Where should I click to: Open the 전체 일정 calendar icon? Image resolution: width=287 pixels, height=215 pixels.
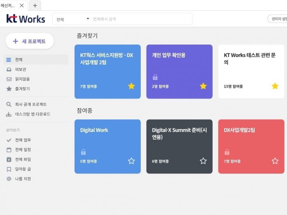click(9, 150)
